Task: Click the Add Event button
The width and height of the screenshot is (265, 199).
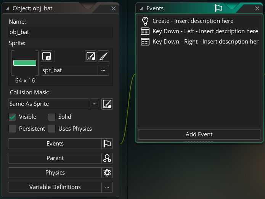Action: [199, 134]
